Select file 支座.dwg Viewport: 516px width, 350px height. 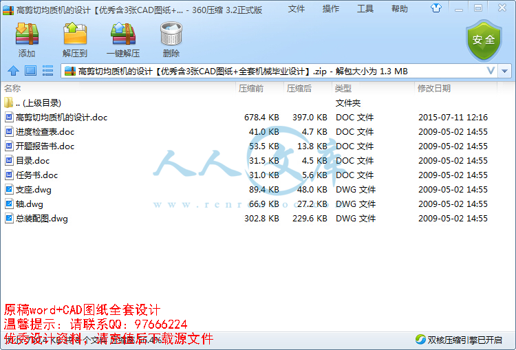(x=258, y=190)
